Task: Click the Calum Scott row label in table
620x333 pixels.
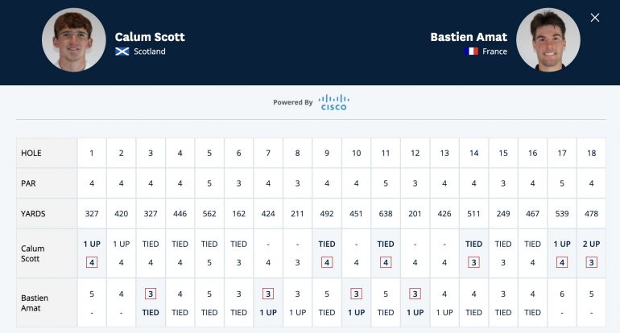Action: tap(32, 253)
